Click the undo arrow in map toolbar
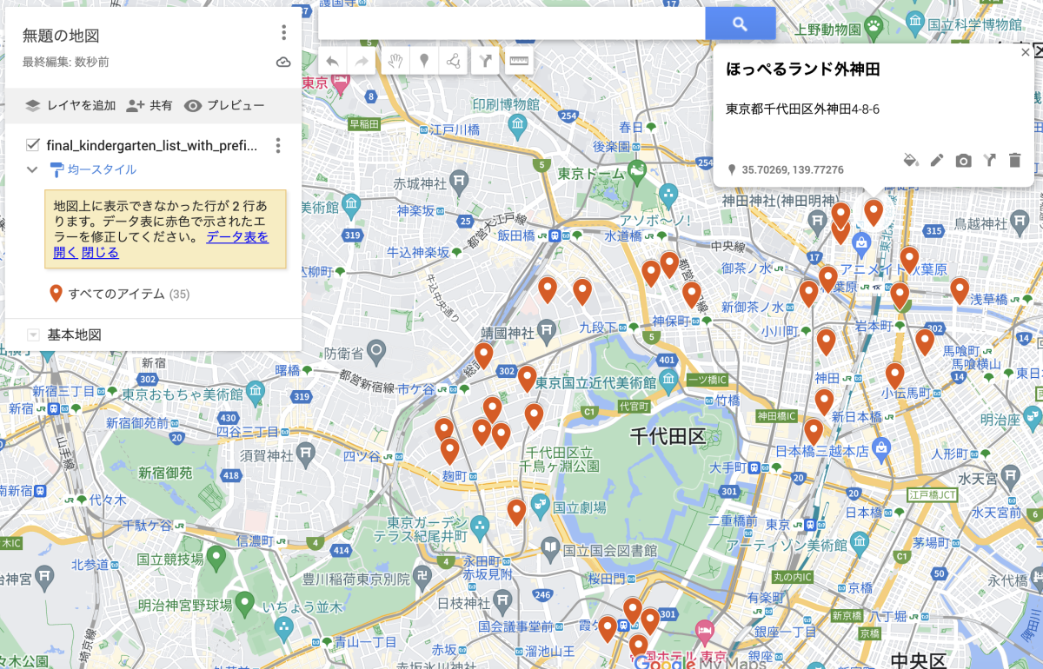The width and height of the screenshot is (1043, 669). coord(333,61)
